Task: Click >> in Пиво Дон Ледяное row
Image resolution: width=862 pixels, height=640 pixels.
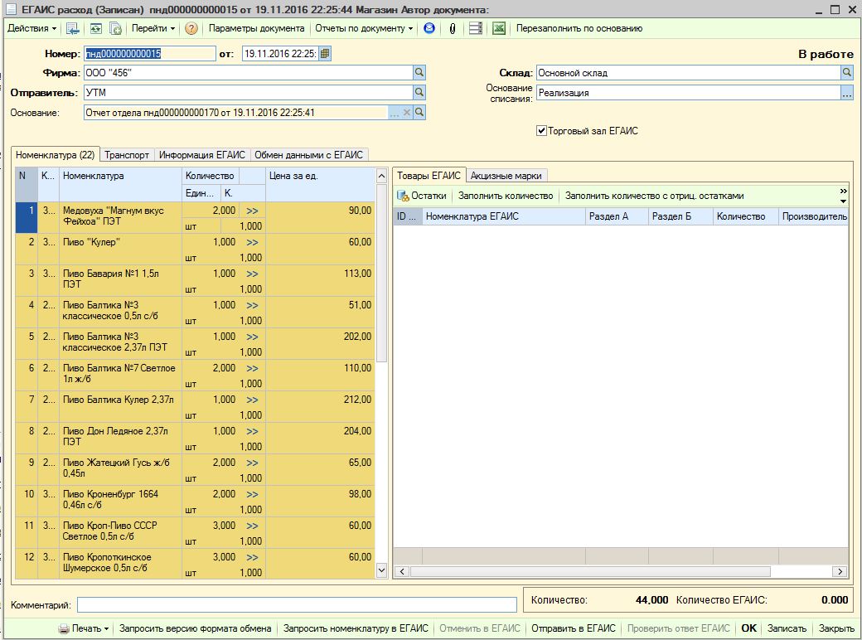Action: coord(252,431)
